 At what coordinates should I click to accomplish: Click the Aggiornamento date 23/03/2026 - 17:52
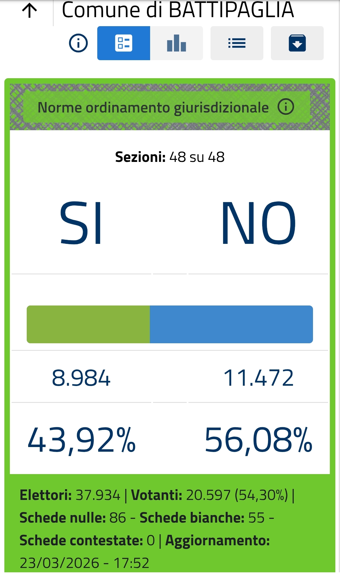click(84, 563)
